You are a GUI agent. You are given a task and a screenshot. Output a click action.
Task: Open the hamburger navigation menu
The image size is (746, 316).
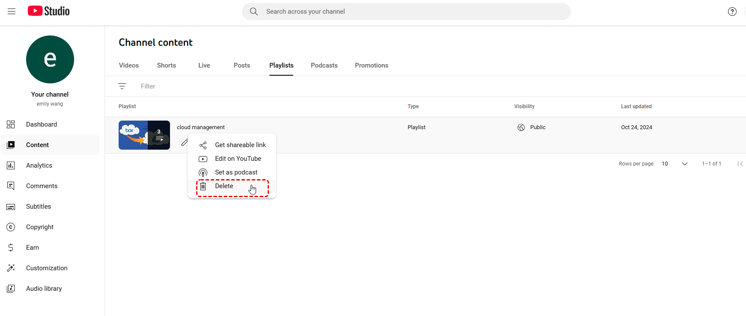pos(12,12)
